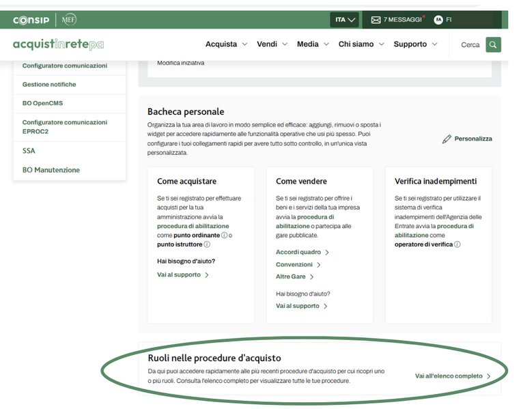The image size is (521, 409).
Task: Click the pencil icon beside Personalizza
Action: 447,139
